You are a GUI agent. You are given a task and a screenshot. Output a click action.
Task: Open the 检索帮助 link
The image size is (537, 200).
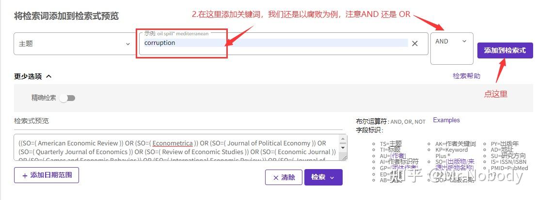tap(466, 76)
